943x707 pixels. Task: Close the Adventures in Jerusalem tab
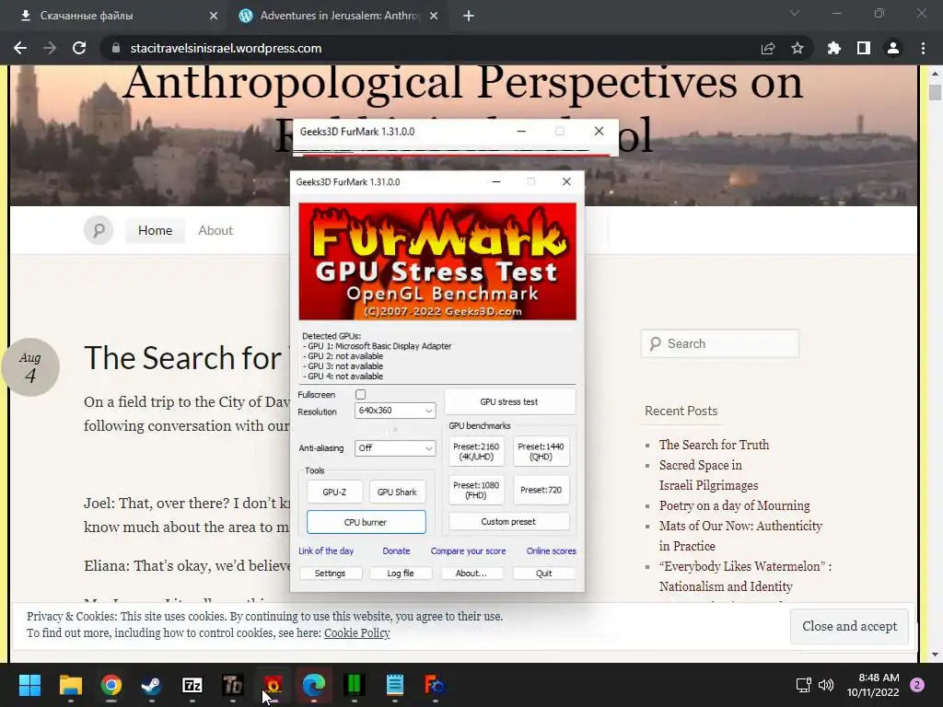tap(434, 16)
